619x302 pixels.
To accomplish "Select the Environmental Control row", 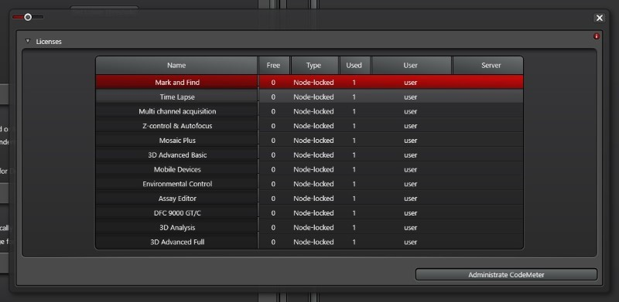I will pos(309,184).
